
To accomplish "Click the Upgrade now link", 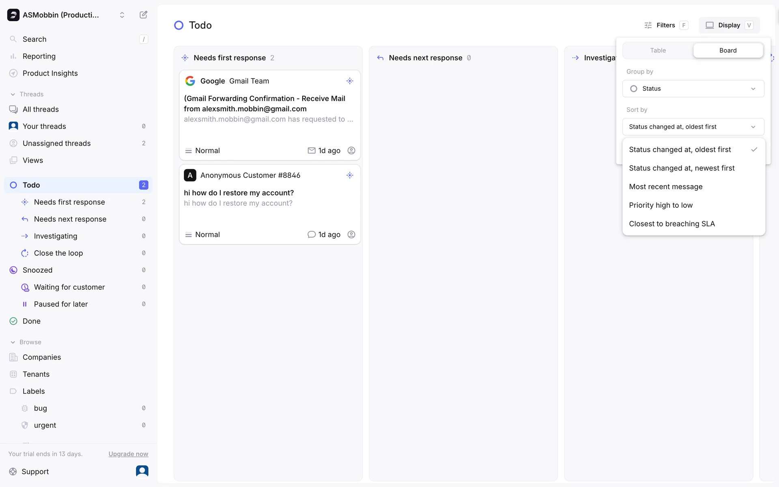I will click(x=128, y=454).
